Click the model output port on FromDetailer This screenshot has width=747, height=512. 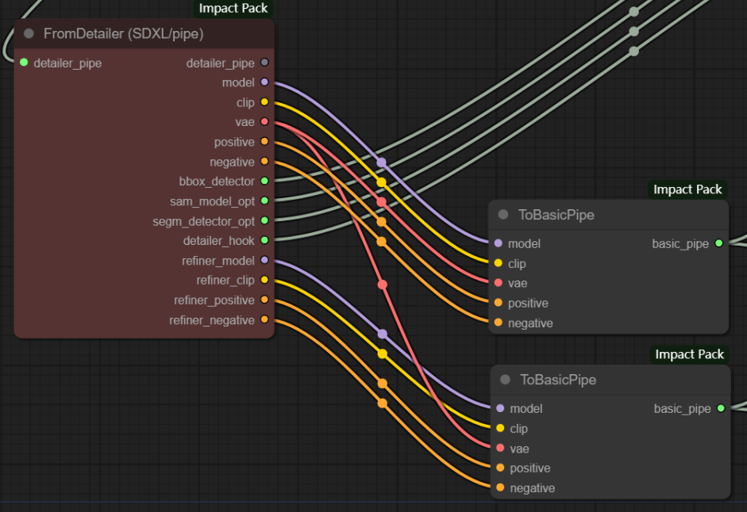click(x=264, y=82)
